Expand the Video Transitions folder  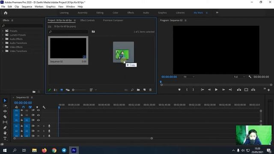pyautogui.click(x=3, y=51)
